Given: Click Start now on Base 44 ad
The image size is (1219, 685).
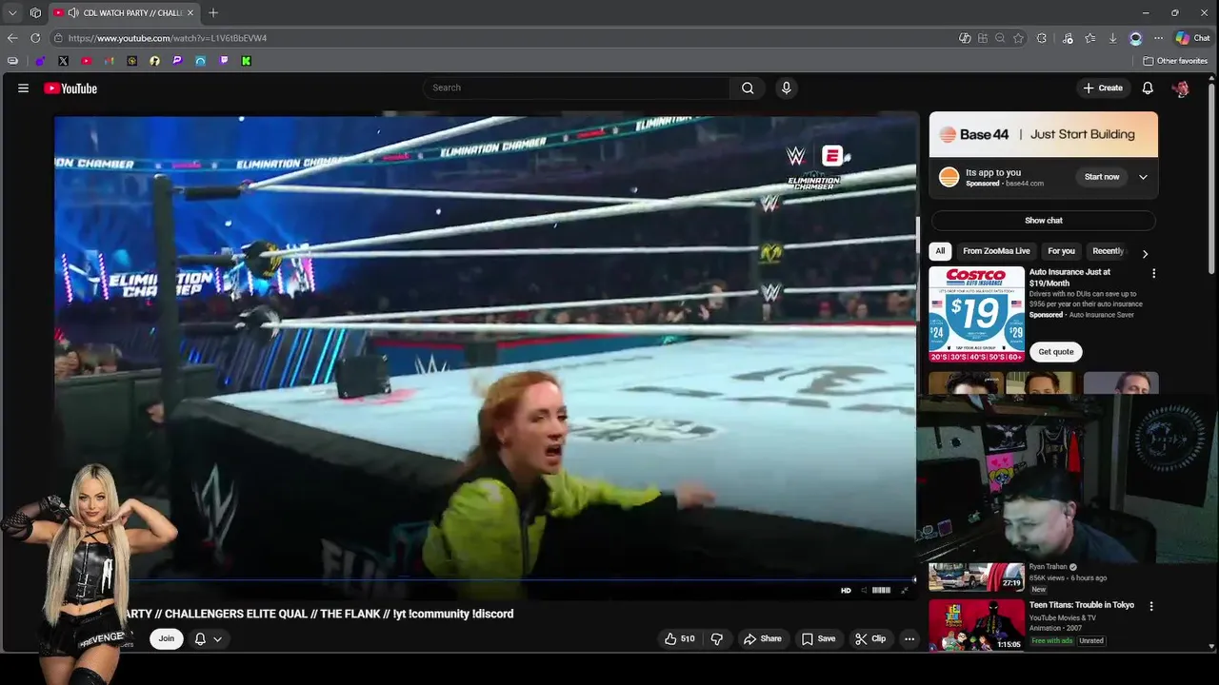Looking at the screenshot, I should tap(1102, 177).
